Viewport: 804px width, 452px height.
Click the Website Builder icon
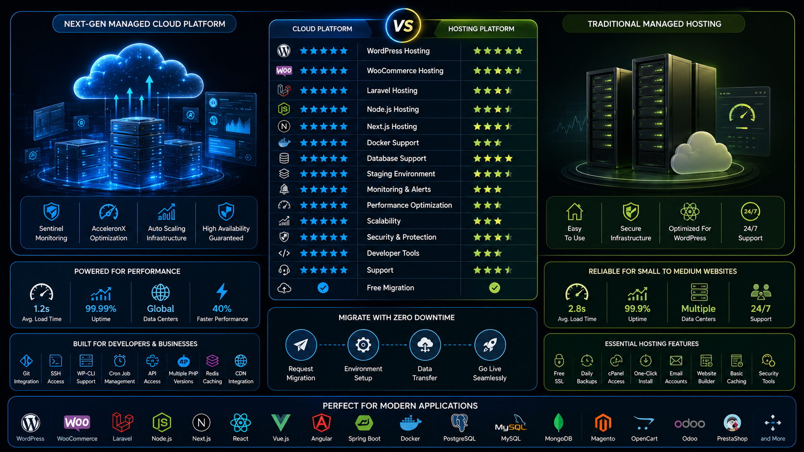[x=706, y=360]
